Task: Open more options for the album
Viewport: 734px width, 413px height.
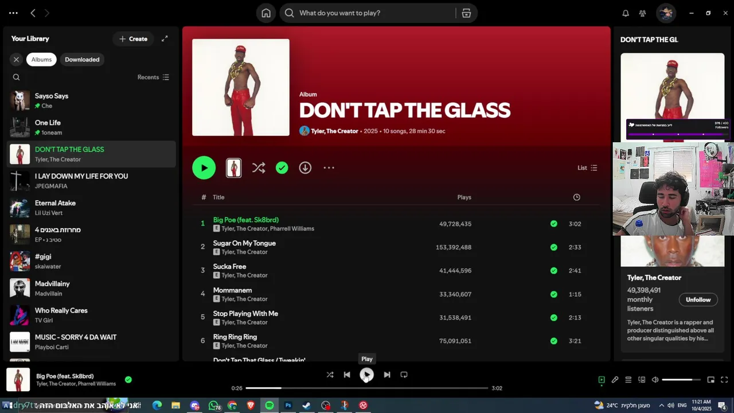Action: [329, 167]
